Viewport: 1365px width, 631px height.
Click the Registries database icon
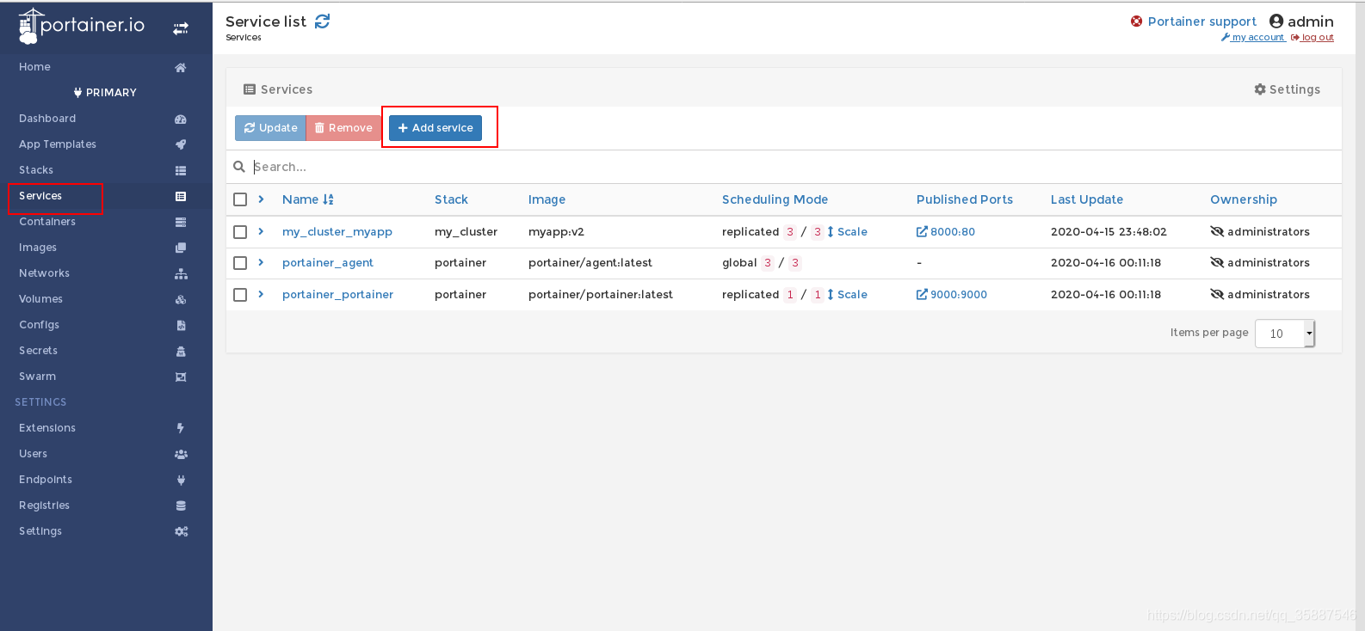coord(181,505)
